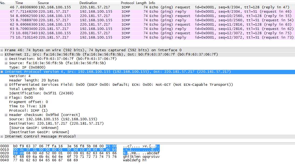Select packet 73 ping request seq=12/3072

(x=148, y=33)
